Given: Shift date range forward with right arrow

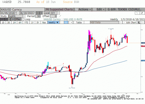Looking at the screenshot, I should [41, 13].
